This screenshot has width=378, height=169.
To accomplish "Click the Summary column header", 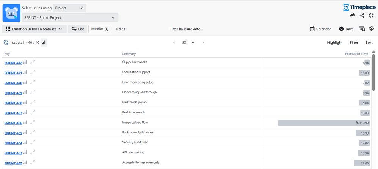I will point(129,54).
